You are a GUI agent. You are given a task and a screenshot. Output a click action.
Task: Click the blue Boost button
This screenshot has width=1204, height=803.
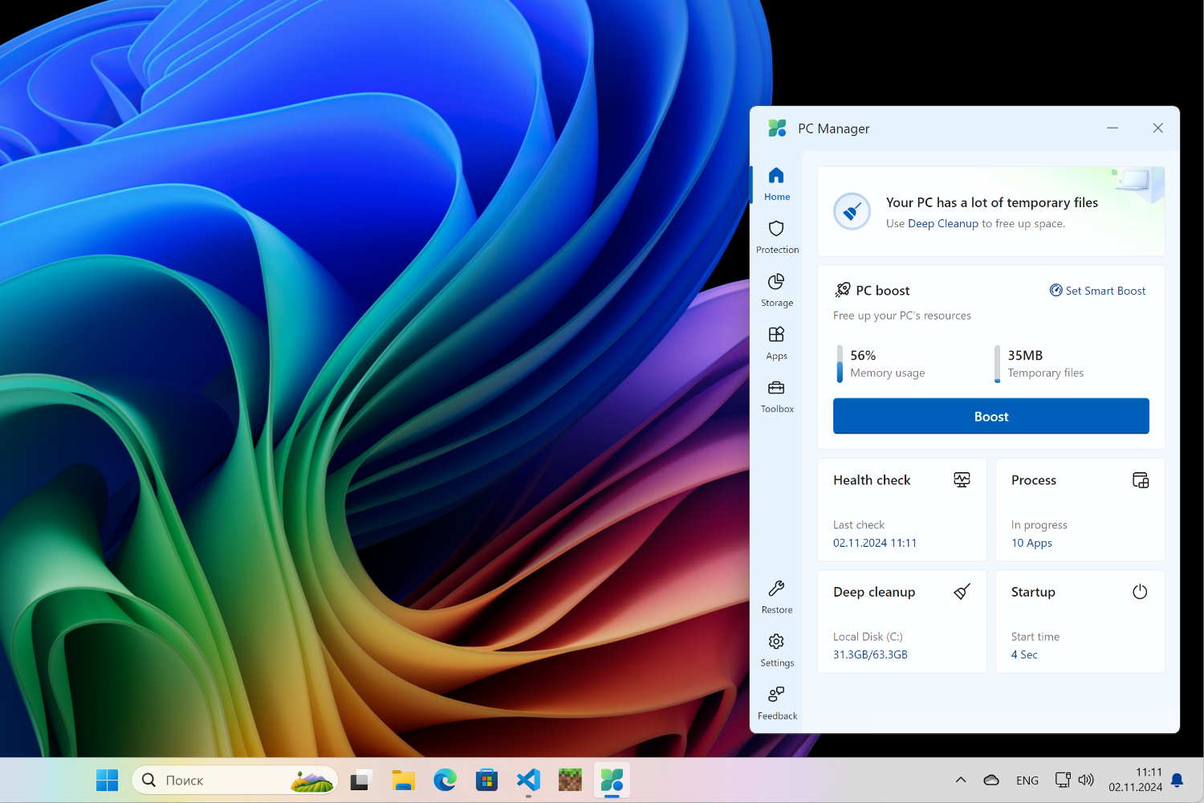point(990,416)
